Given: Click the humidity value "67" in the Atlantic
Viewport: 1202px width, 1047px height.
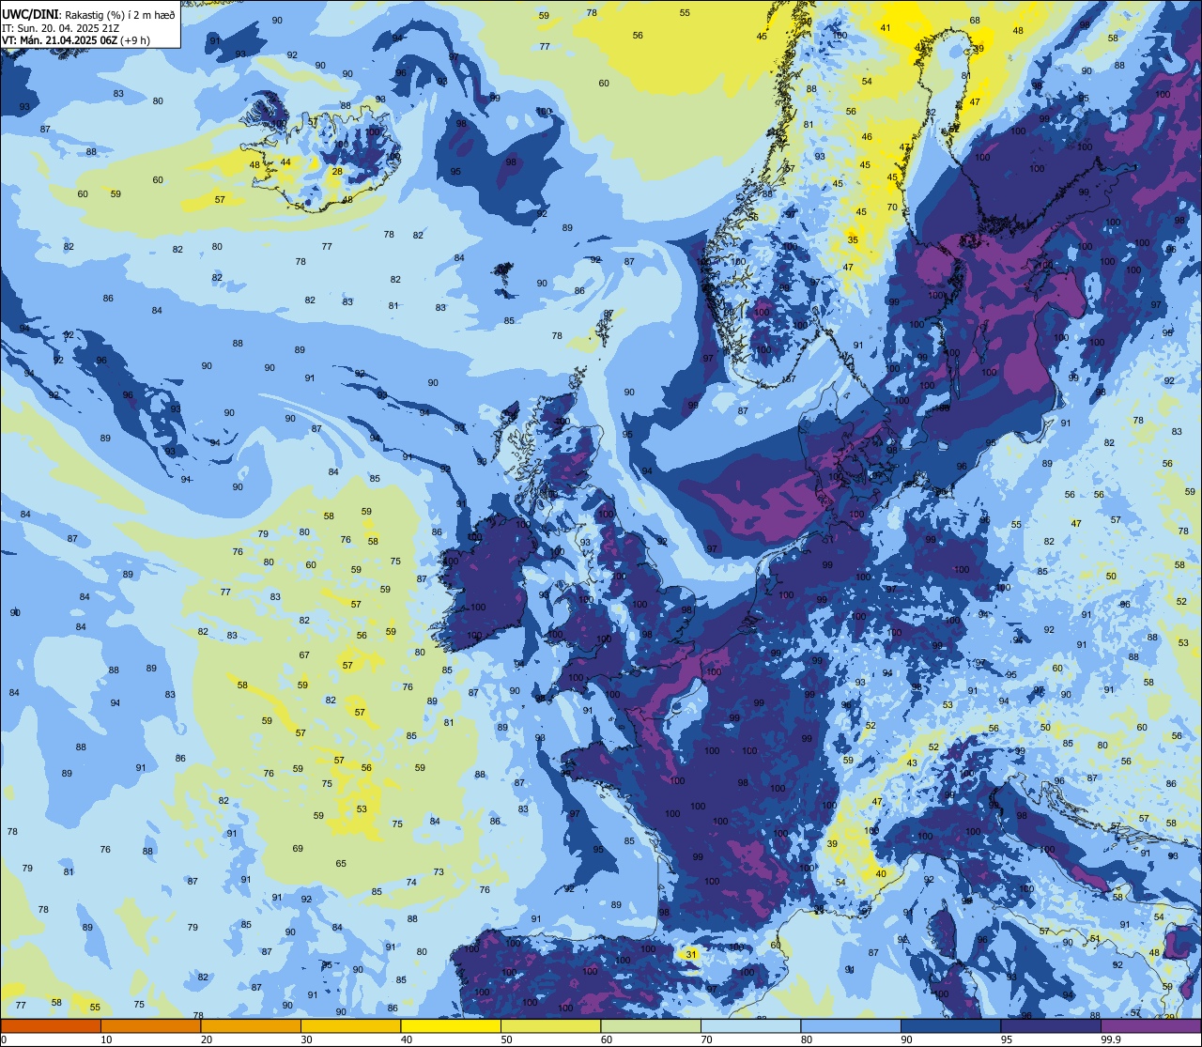Looking at the screenshot, I should coord(304,654).
